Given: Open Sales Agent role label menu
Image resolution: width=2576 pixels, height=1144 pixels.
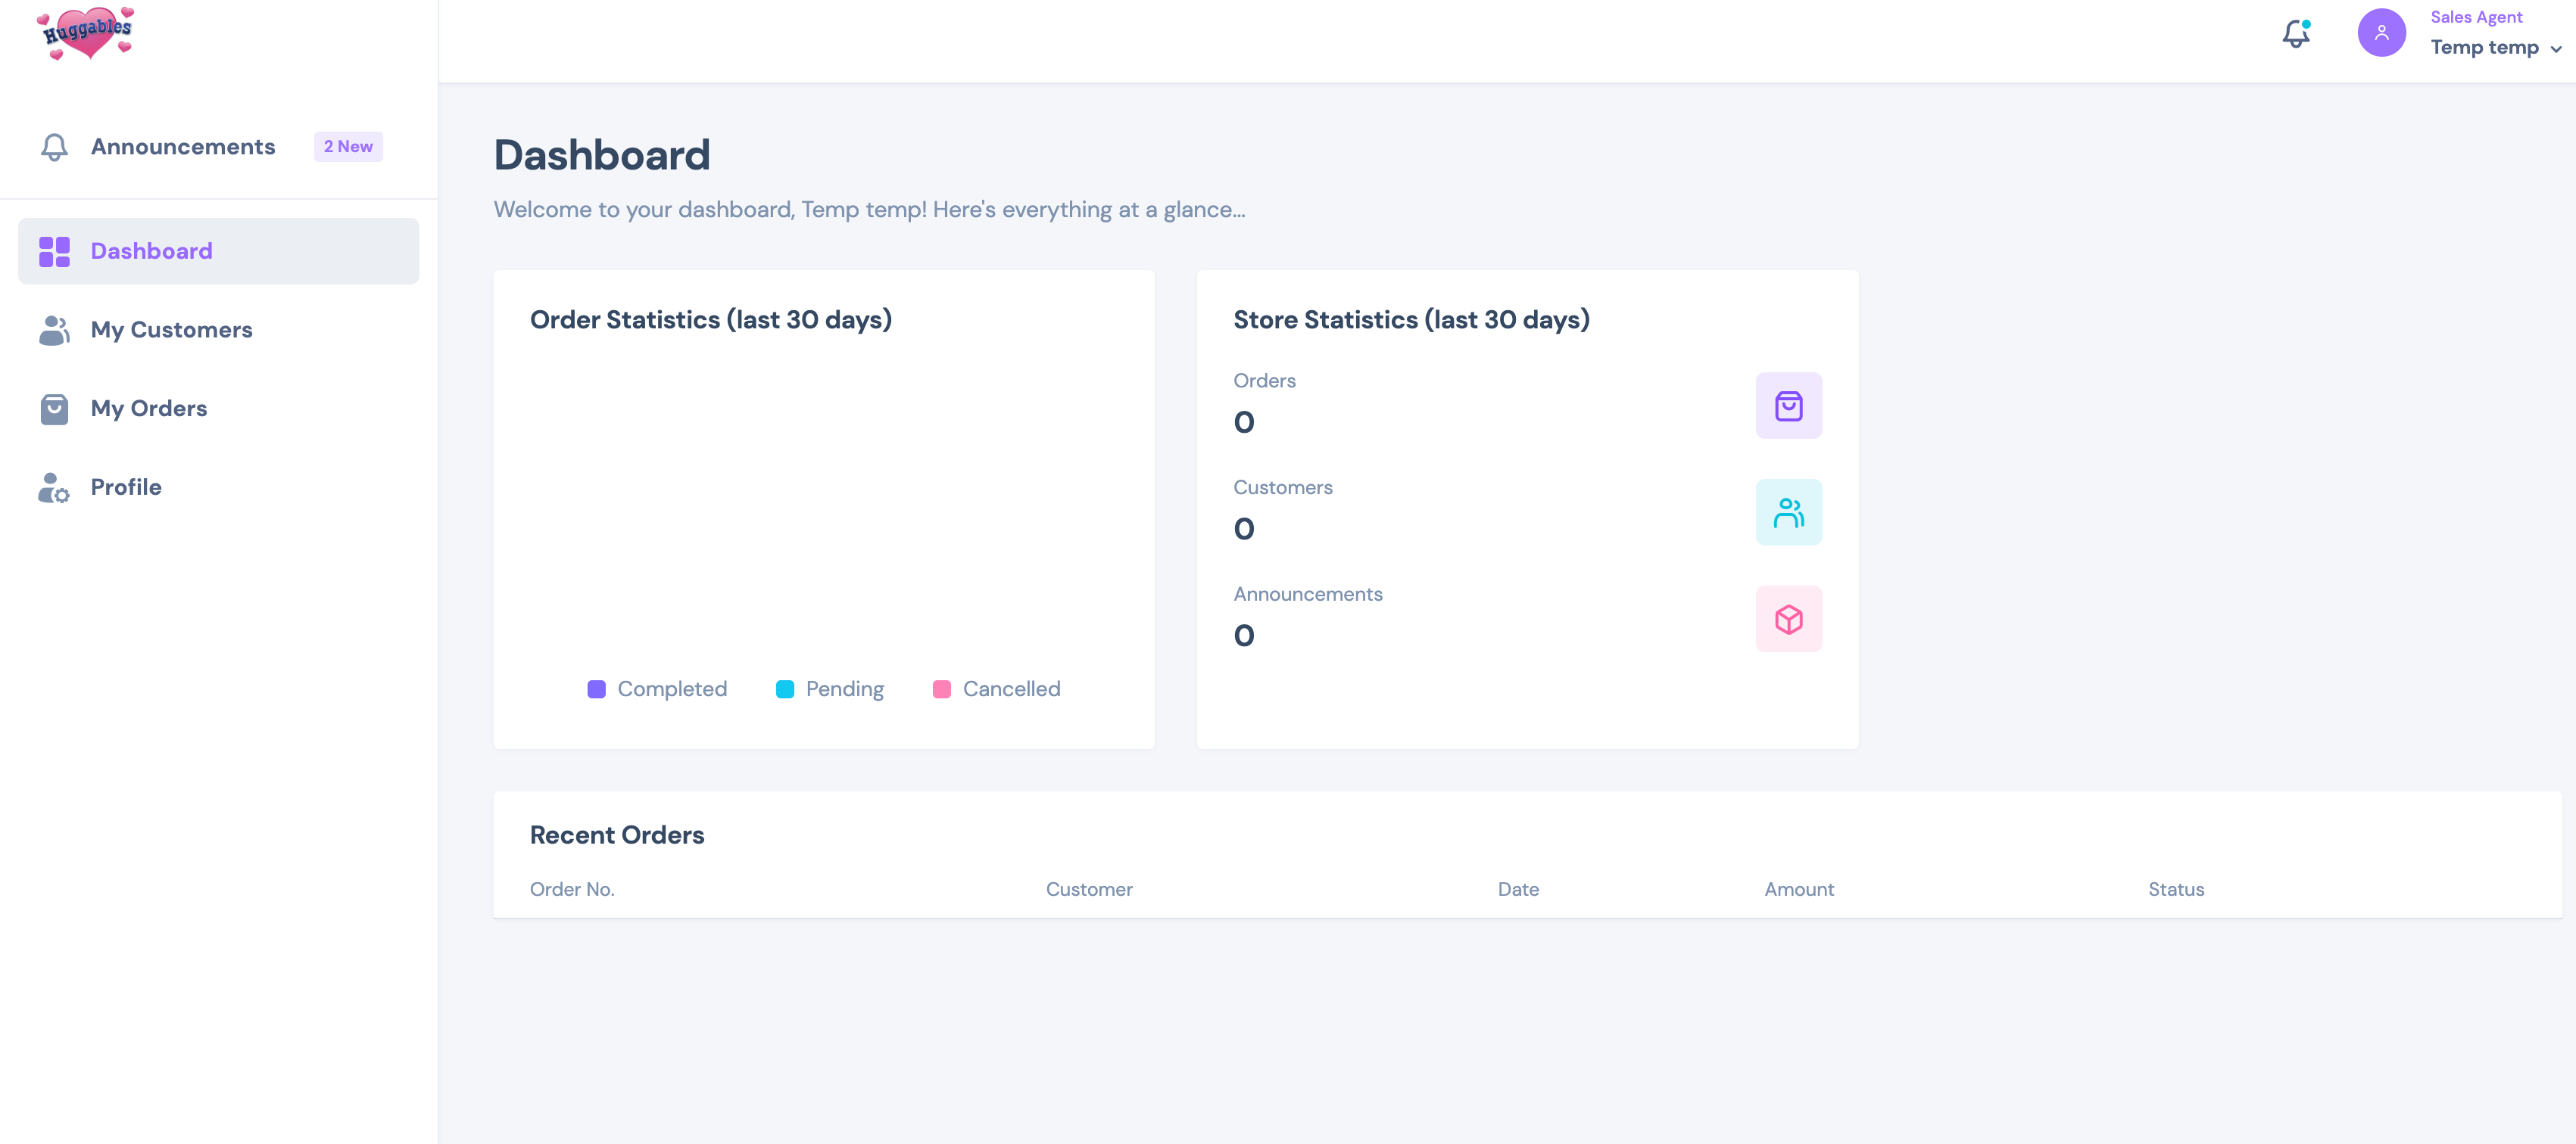Looking at the screenshot, I should click(x=2476, y=17).
